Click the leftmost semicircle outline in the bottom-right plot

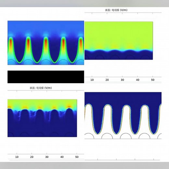point(89,136)
